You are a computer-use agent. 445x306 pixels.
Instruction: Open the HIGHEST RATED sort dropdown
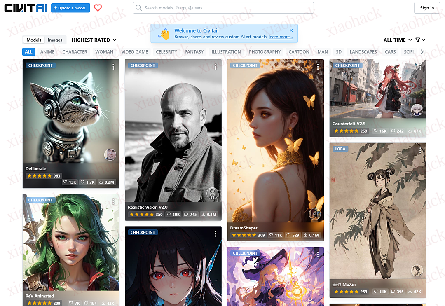point(94,40)
